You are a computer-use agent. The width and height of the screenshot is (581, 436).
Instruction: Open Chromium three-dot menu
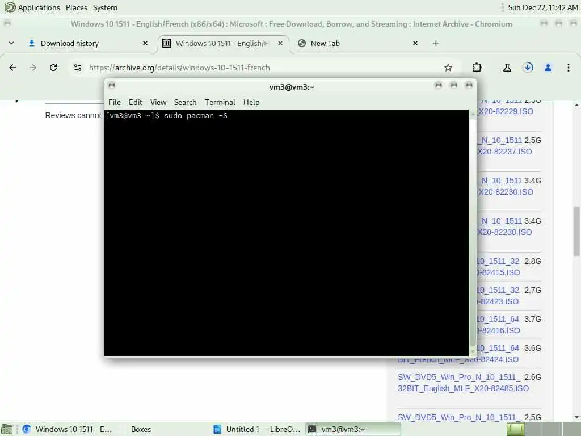pos(569,68)
